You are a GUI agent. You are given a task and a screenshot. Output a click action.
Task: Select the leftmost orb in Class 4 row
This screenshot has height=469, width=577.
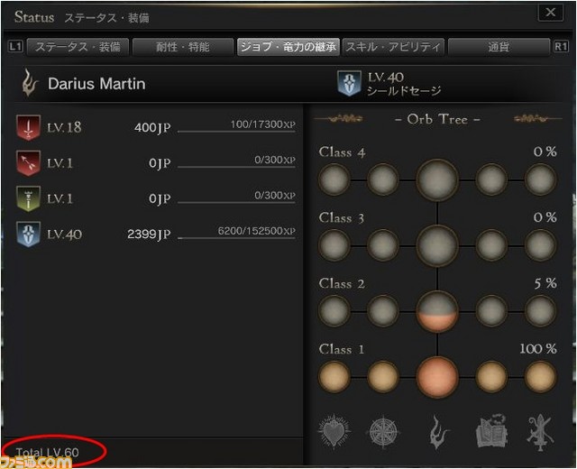[334, 179]
